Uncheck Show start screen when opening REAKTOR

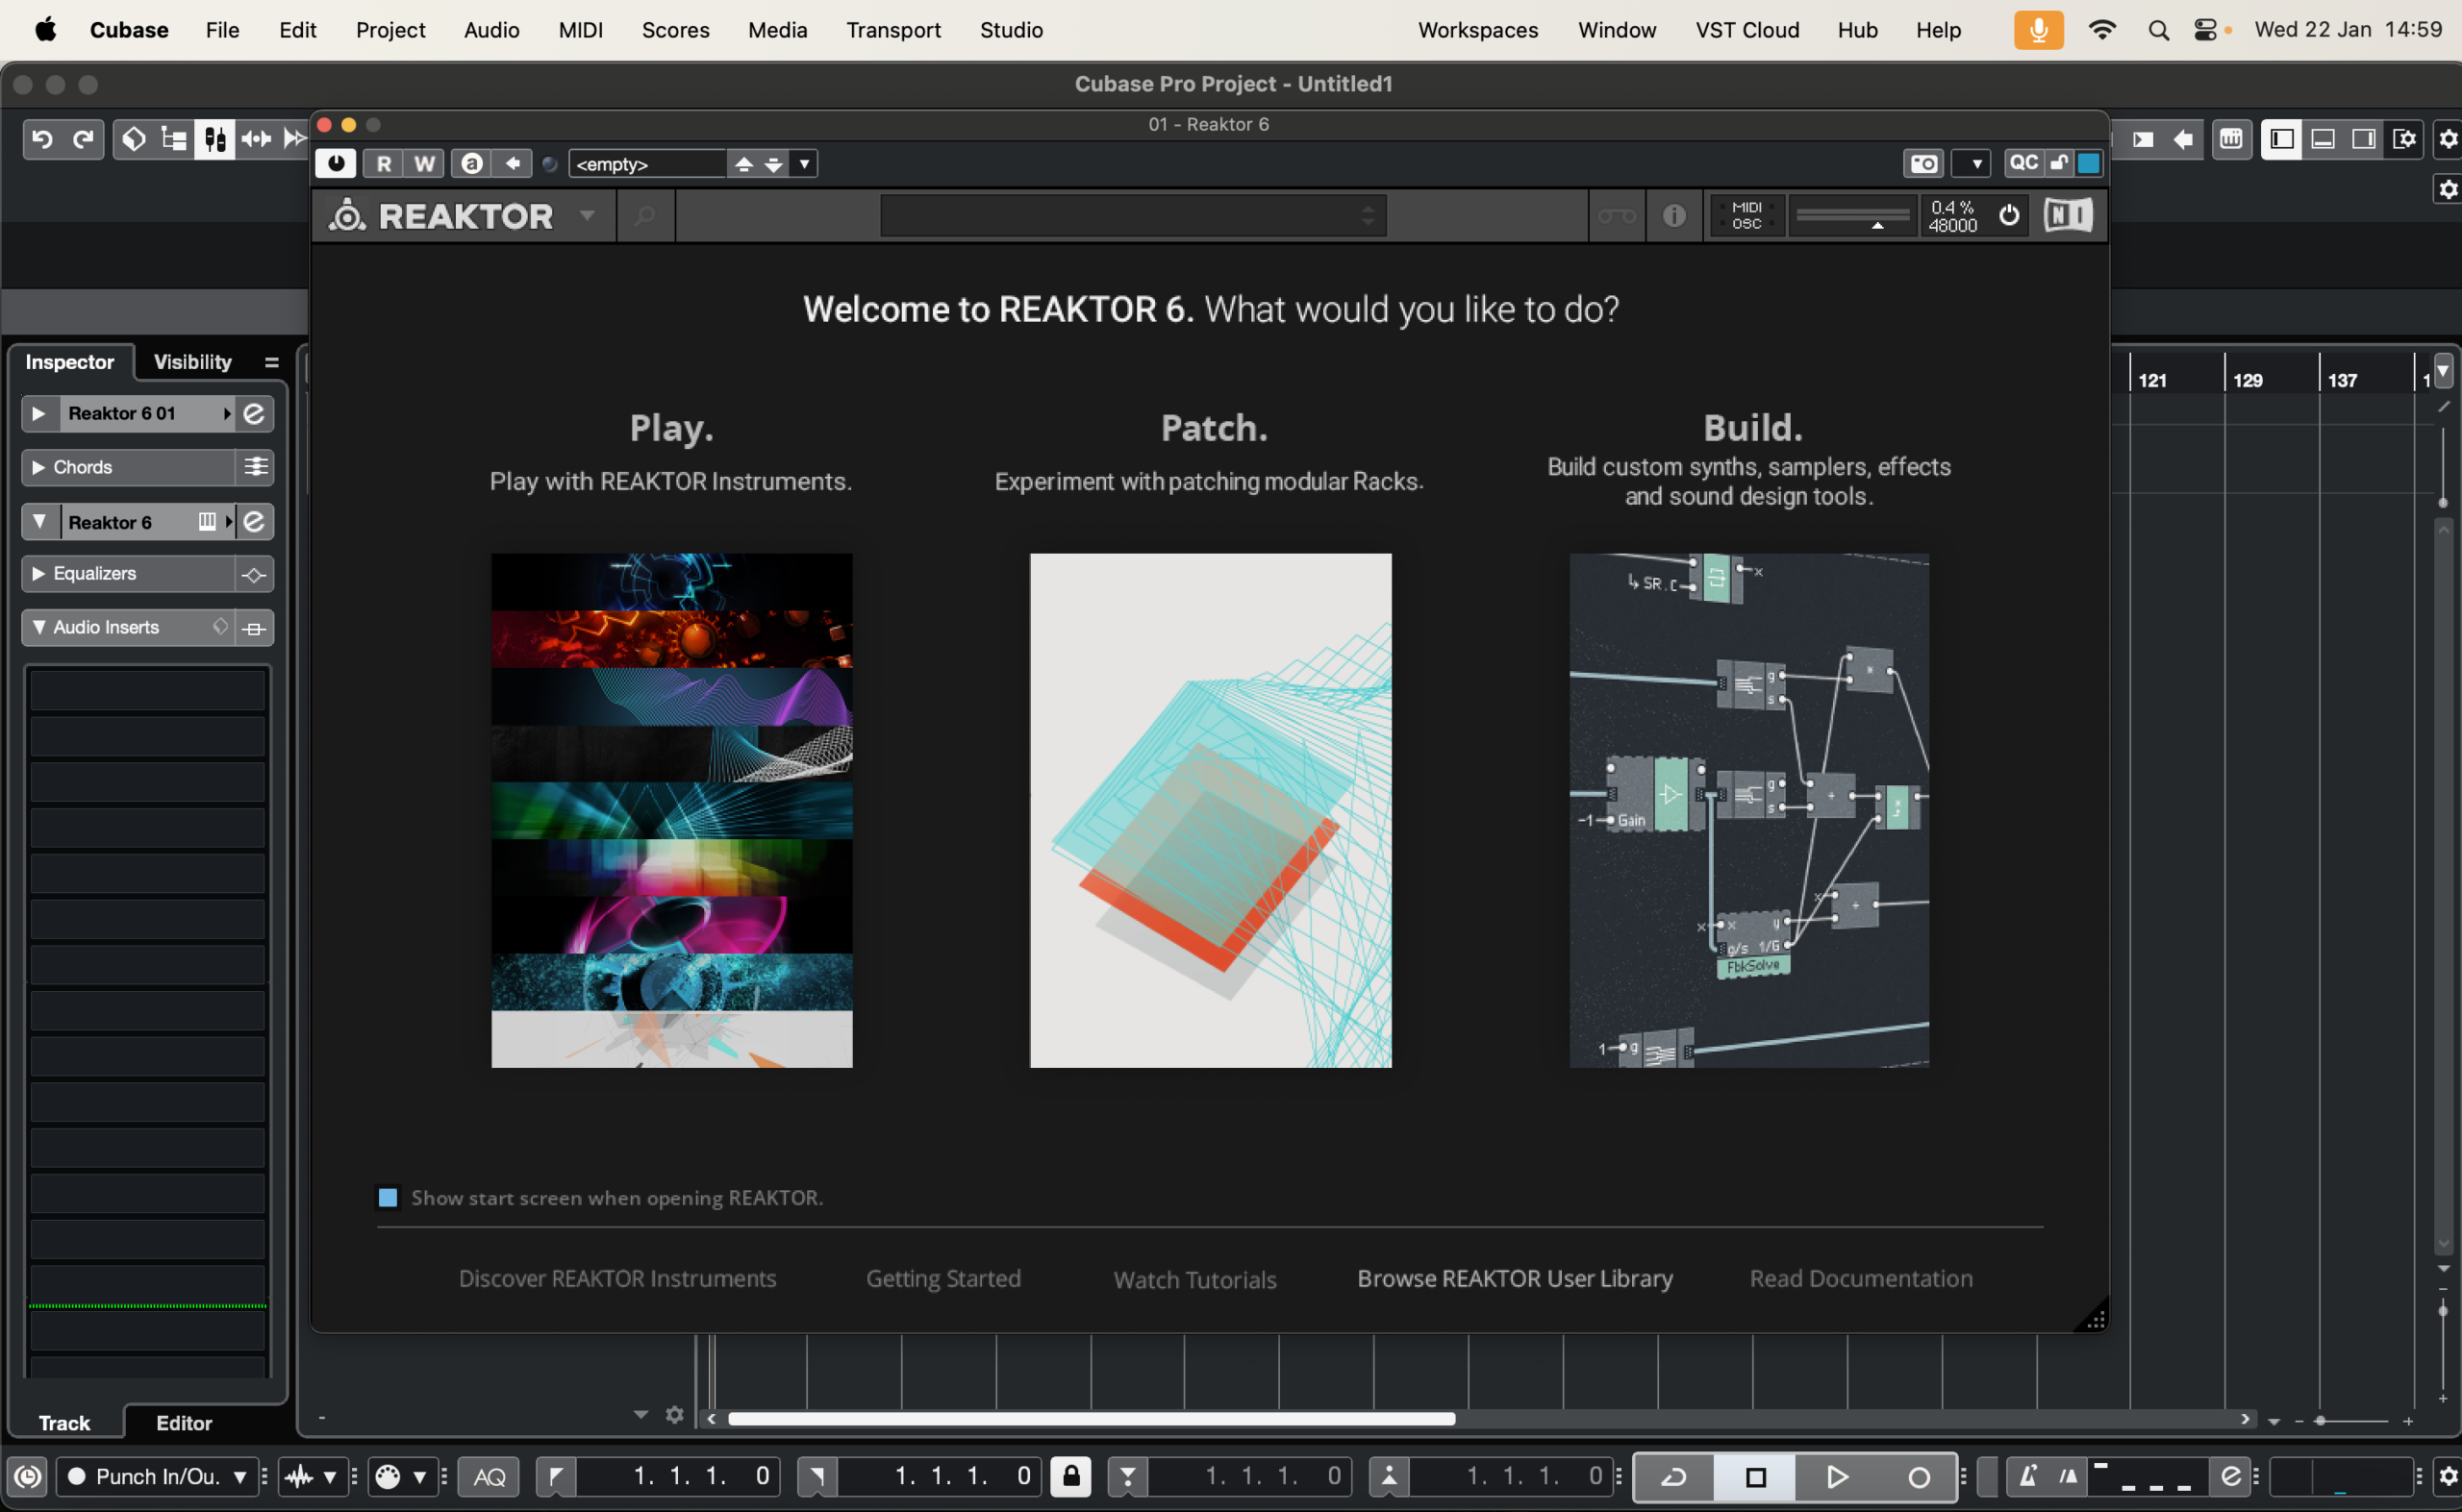pyautogui.click(x=389, y=1197)
